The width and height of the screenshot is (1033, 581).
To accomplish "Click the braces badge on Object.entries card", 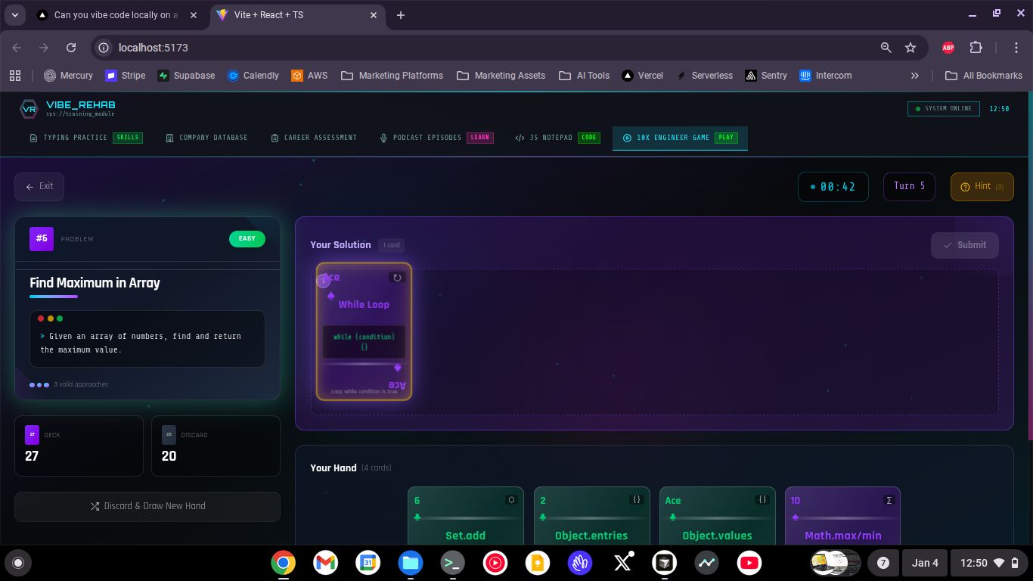I will [x=637, y=500].
